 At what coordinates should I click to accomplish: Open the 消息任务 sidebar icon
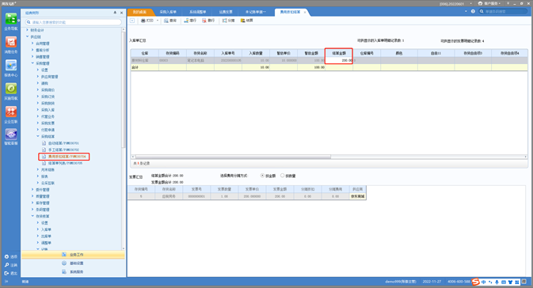tap(11, 42)
